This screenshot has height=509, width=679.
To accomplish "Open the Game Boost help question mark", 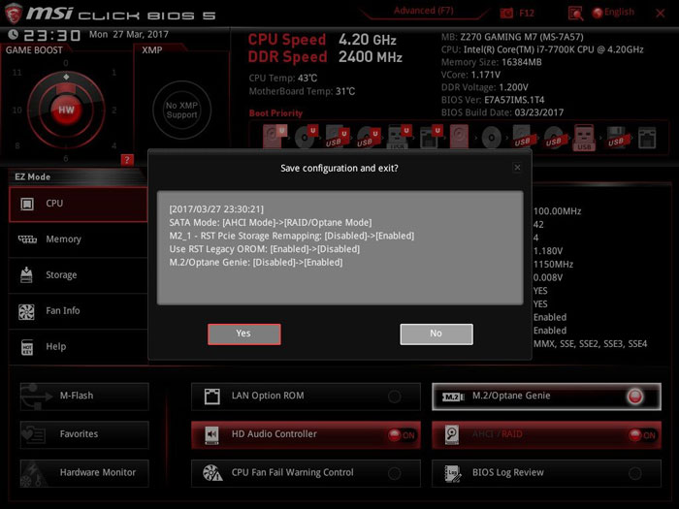I will click(x=127, y=160).
